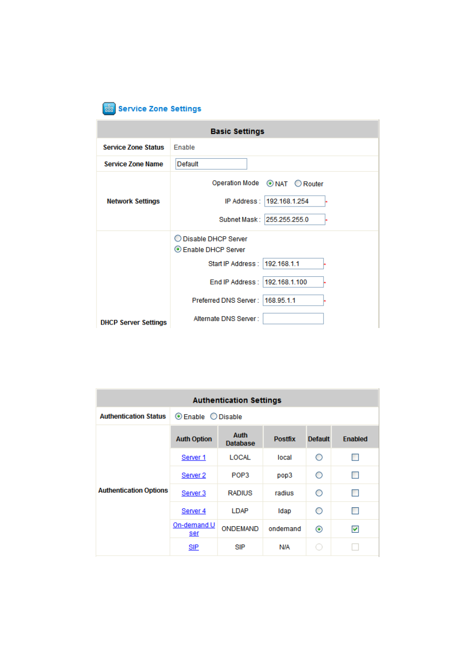This screenshot has width=475, height=672.
Task: Click the LDAP database cell
Action: pyautogui.click(x=240, y=511)
